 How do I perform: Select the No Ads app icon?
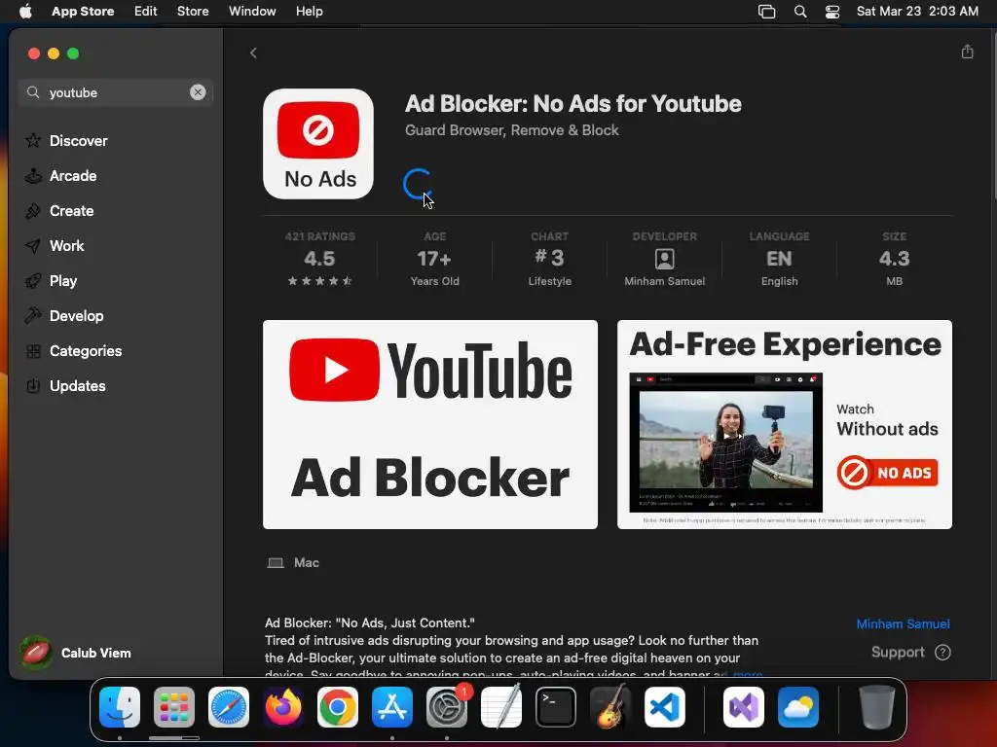tap(318, 144)
